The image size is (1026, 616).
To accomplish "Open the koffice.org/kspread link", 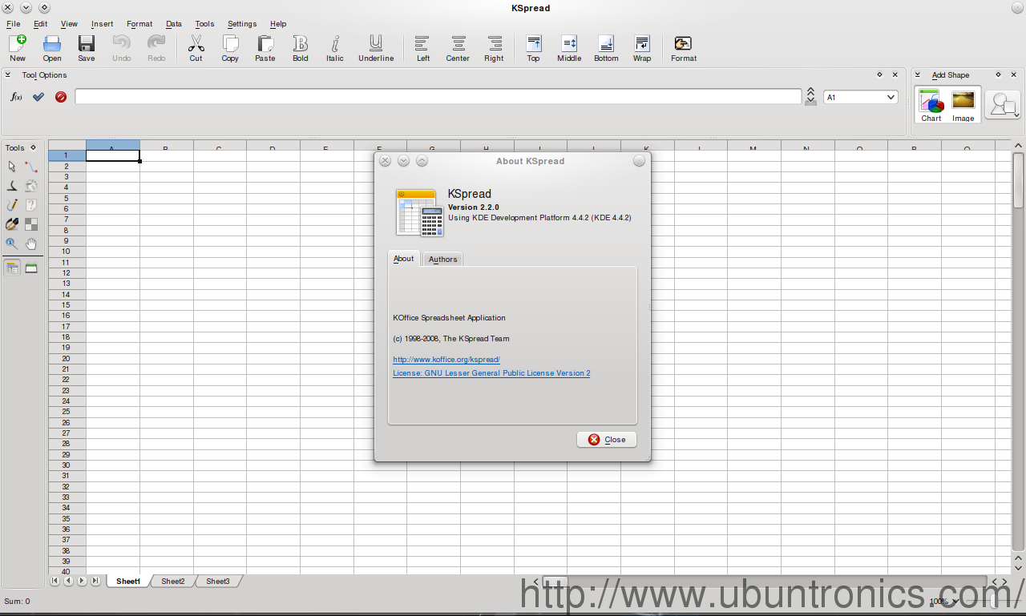I will [x=446, y=360].
